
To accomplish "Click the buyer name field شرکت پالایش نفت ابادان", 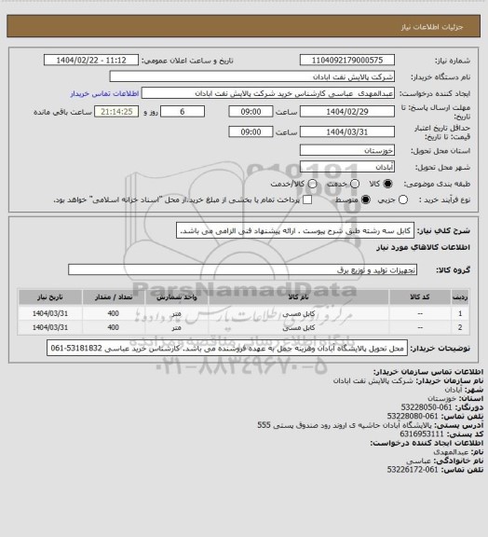I will coord(251,76).
